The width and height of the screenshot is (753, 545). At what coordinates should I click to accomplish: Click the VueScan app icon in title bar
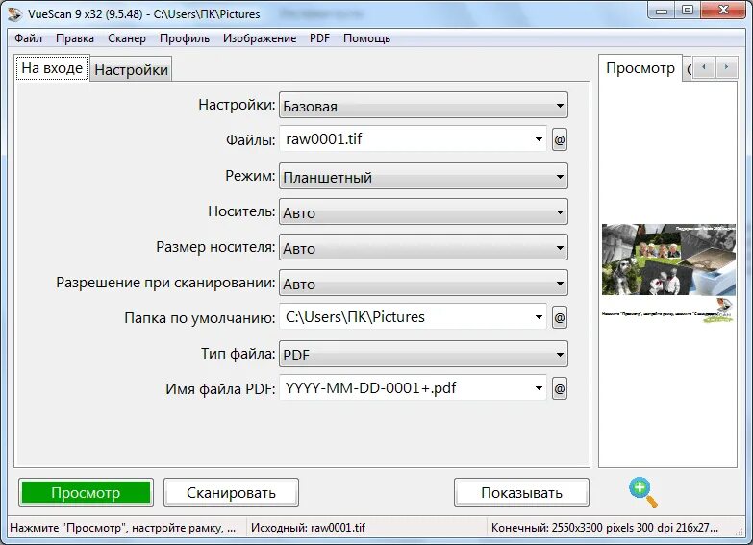click(x=14, y=13)
